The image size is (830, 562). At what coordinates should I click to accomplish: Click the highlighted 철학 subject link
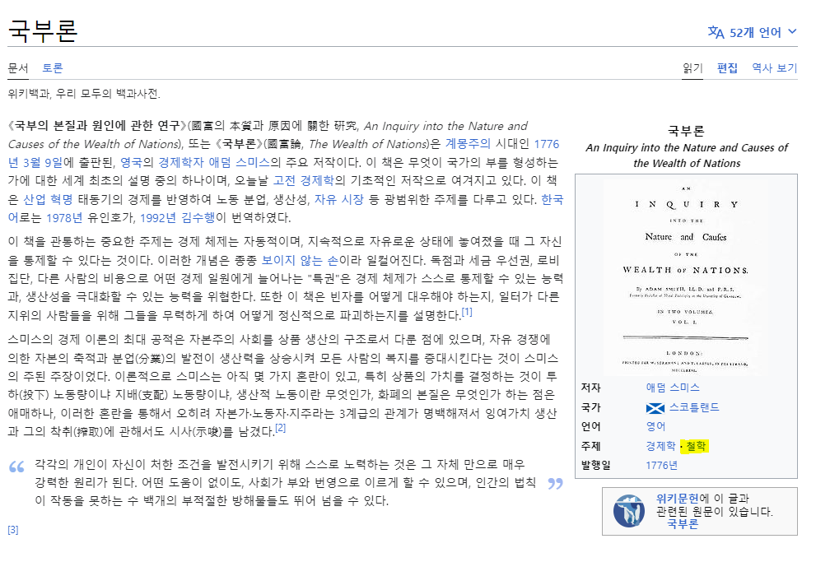click(x=696, y=446)
